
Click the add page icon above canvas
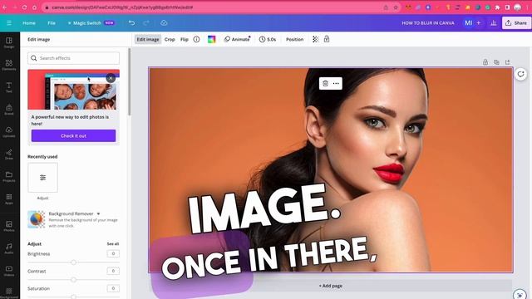tap(508, 62)
